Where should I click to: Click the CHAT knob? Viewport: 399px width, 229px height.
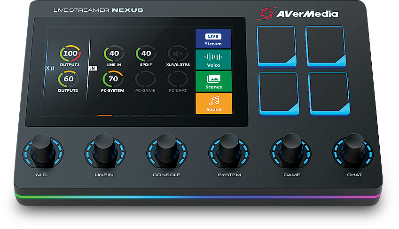click(353, 151)
